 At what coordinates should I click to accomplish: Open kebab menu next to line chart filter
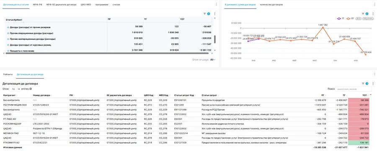[373, 14]
